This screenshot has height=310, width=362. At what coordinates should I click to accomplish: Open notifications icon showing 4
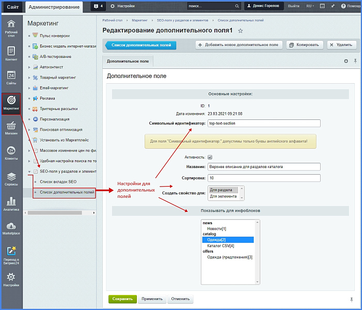click(x=98, y=6)
